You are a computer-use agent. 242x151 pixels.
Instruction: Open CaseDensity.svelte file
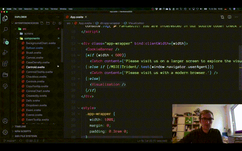(38, 62)
